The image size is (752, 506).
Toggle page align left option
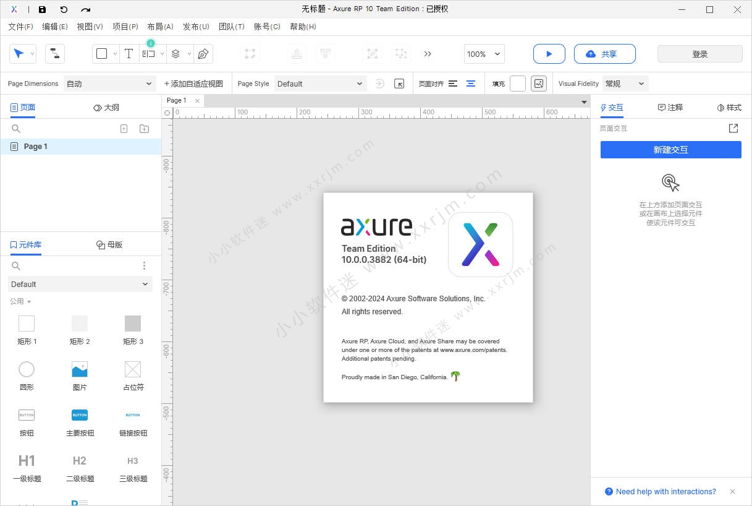(x=453, y=84)
